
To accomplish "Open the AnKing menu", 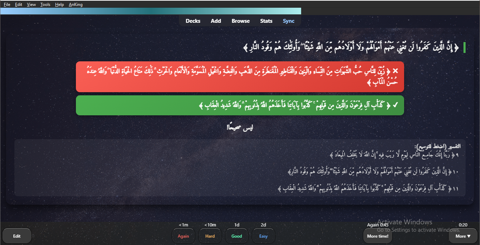I will (76, 5).
